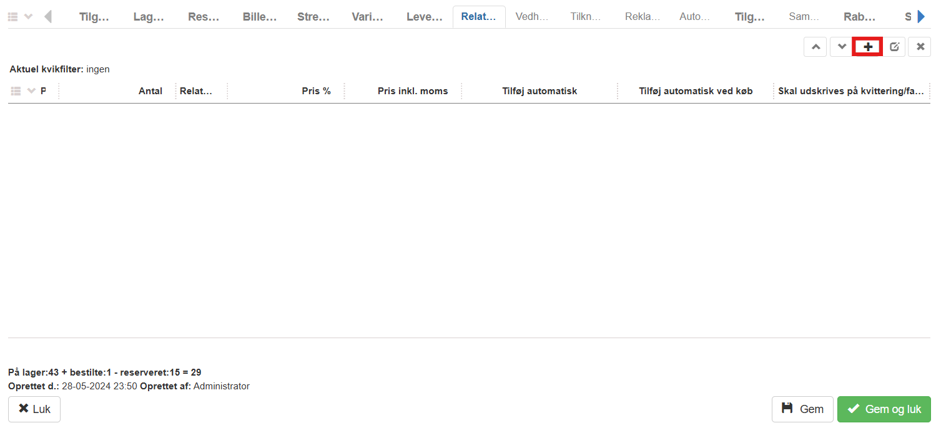Viewport: 941px width, 433px height.
Task: Switch to the Lag... tab
Action: pyautogui.click(x=149, y=17)
